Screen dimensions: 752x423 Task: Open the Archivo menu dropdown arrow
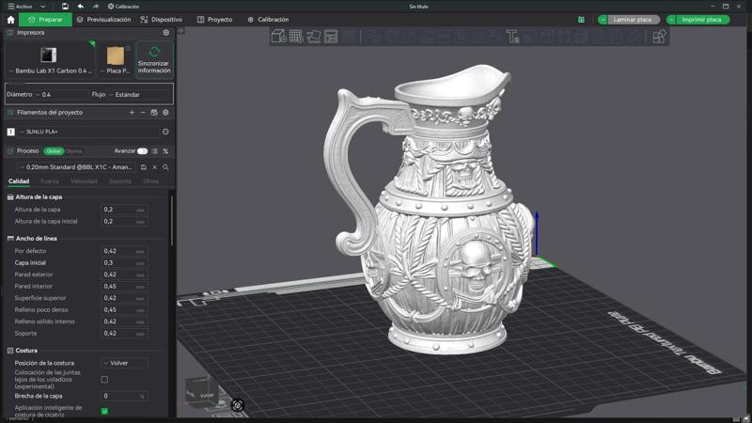click(42, 7)
